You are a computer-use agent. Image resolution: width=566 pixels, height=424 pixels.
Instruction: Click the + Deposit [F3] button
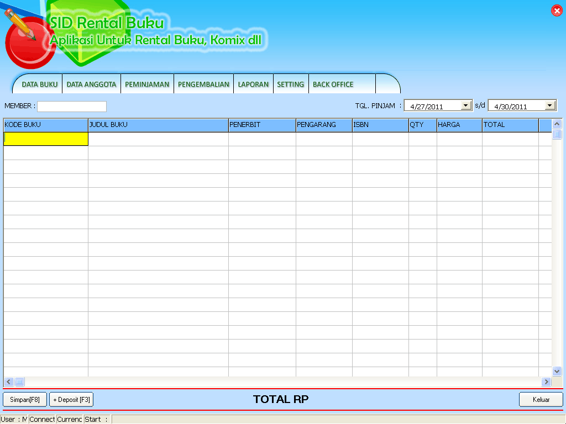[71, 400]
